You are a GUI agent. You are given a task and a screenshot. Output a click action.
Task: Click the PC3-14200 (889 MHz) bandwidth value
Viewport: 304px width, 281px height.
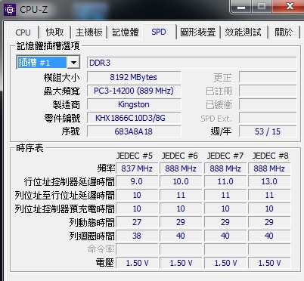point(134,91)
